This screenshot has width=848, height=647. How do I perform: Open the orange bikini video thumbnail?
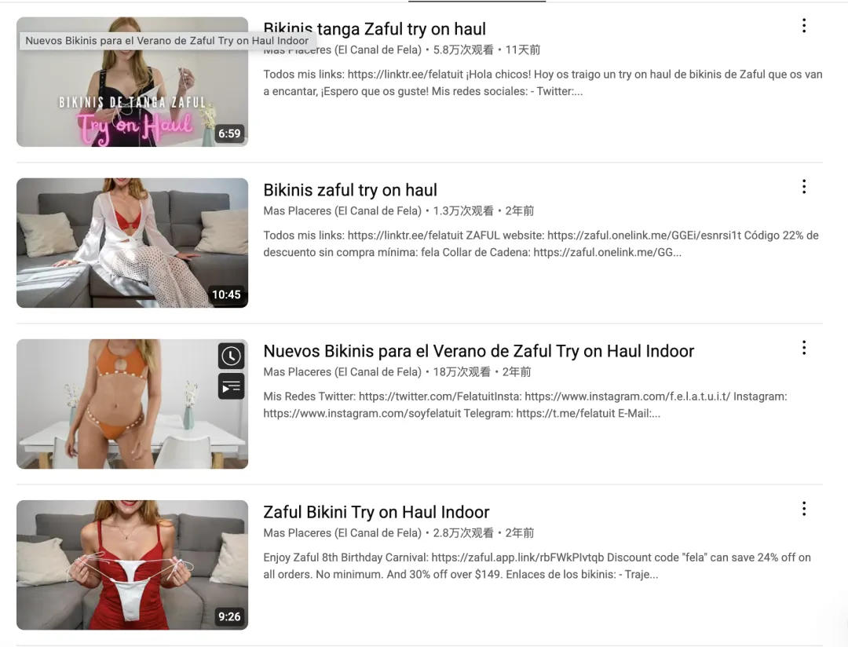click(133, 404)
